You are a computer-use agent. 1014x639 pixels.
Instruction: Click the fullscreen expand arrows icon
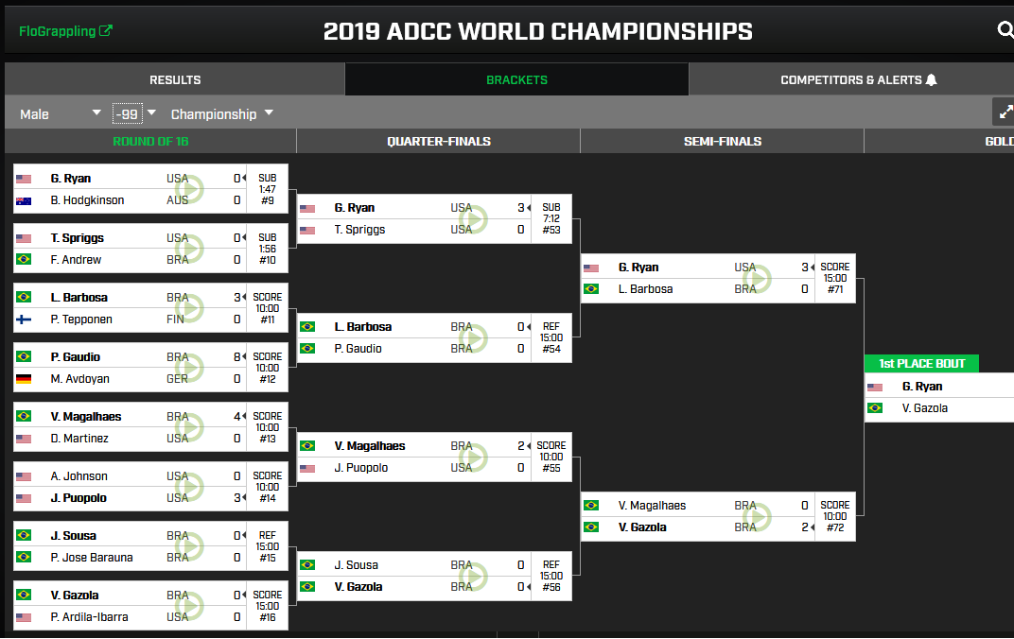pyautogui.click(x=1005, y=112)
